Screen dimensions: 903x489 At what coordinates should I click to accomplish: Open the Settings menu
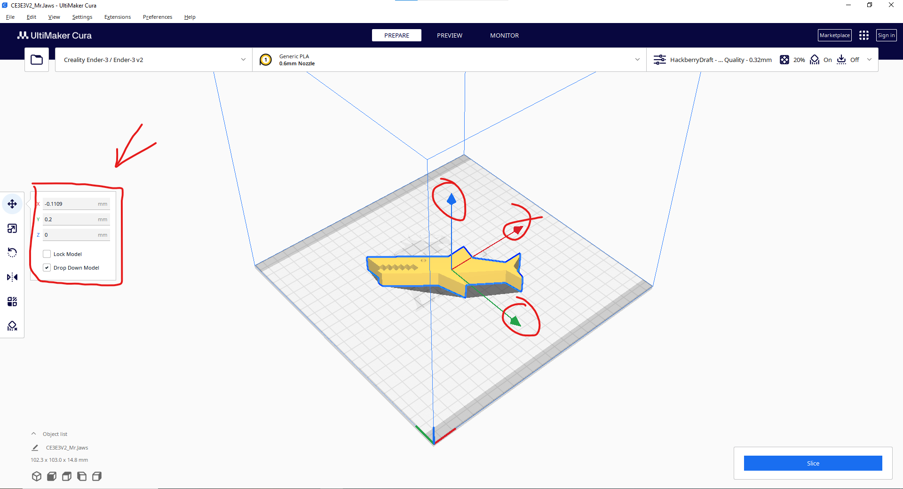click(x=82, y=17)
